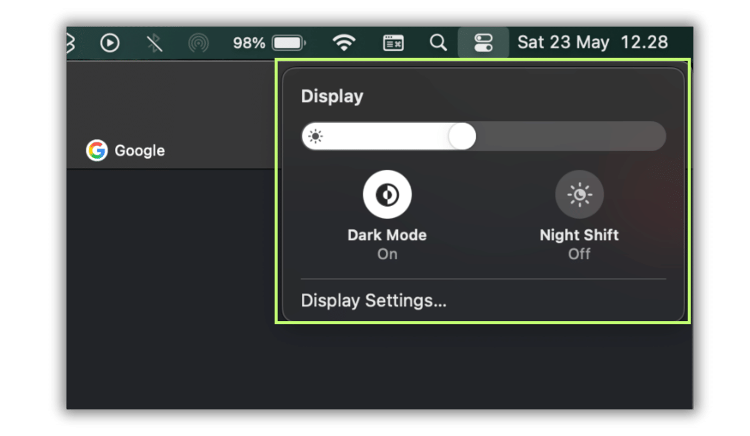
Task: Open the battery status menu
Action: (x=289, y=43)
